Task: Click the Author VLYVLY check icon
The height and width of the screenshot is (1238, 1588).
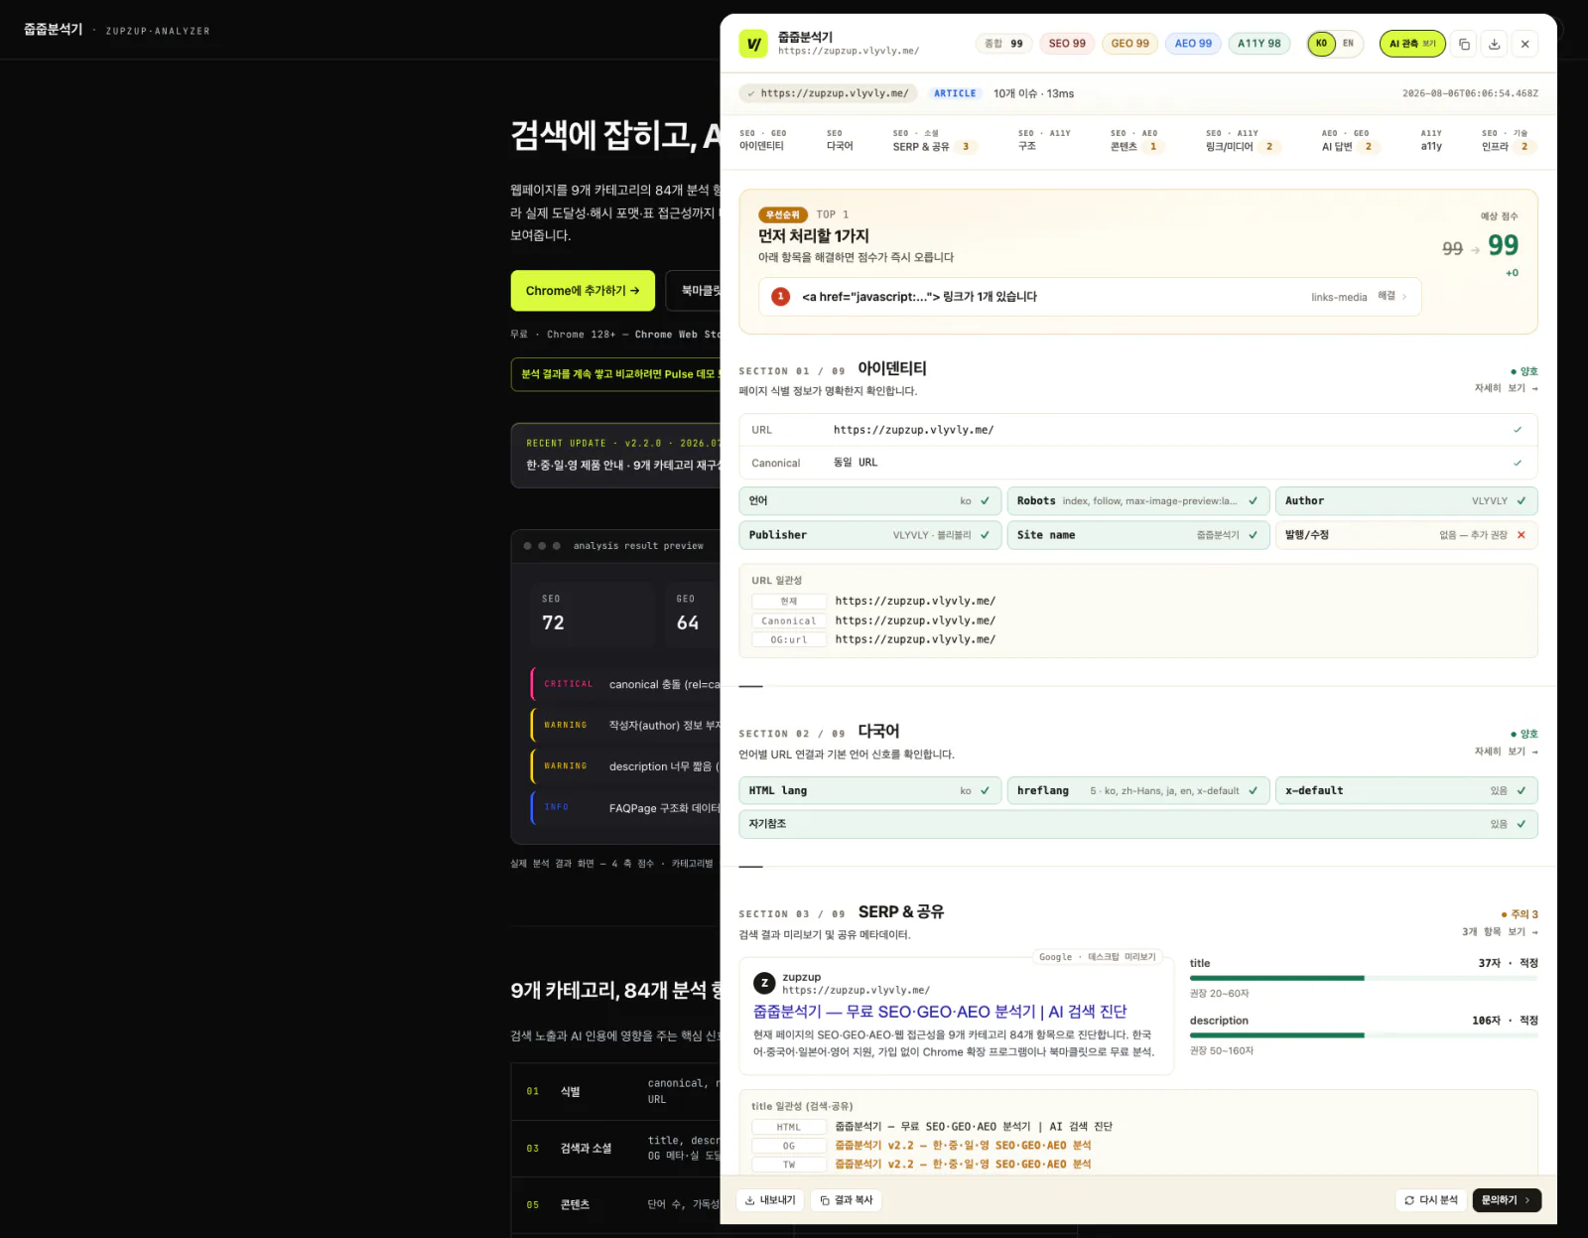Action: pos(1522,501)
